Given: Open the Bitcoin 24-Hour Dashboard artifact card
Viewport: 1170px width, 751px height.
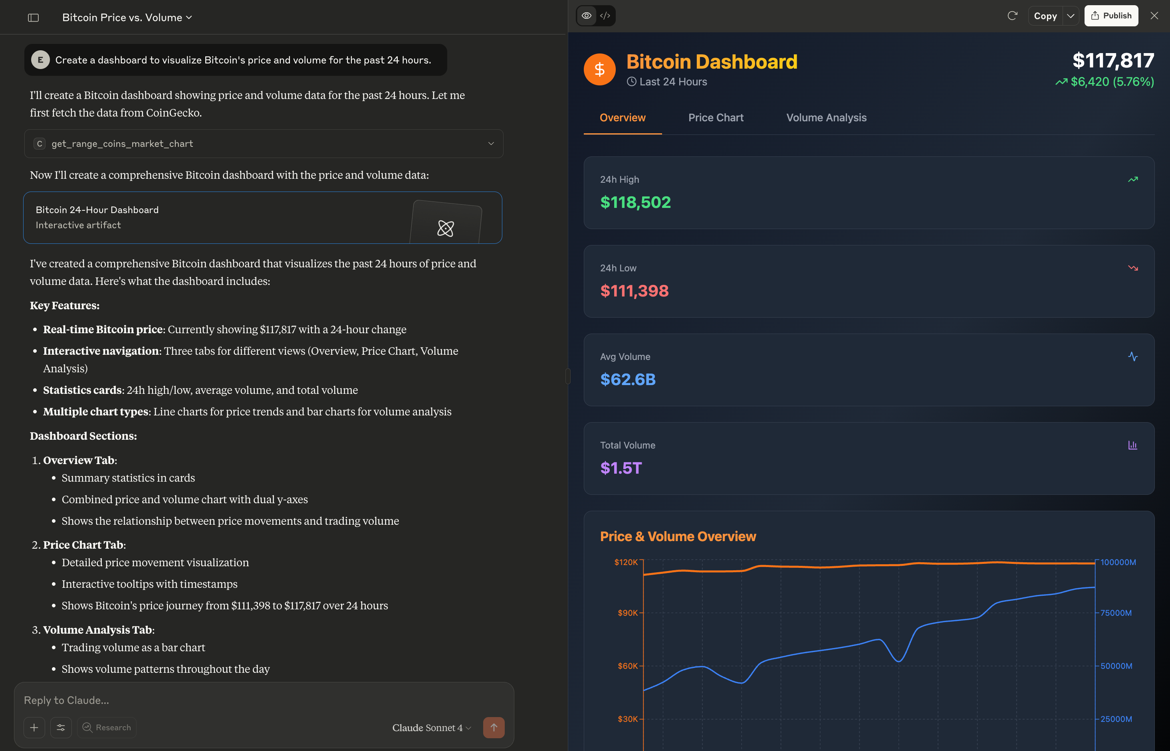Looking at the screenshot, I should pyautogui.click(x=262, y=217).
